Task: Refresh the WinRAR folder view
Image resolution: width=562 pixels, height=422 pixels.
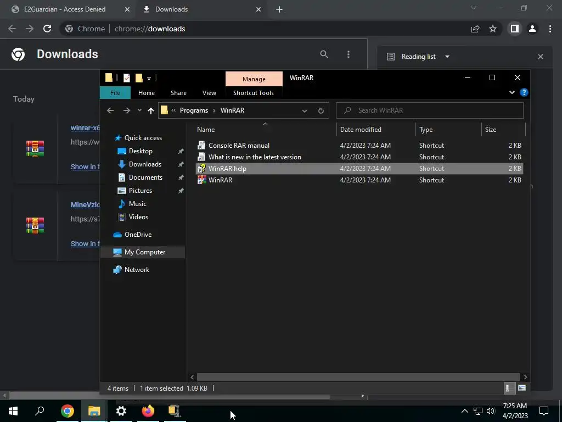Action: (321, 110)
